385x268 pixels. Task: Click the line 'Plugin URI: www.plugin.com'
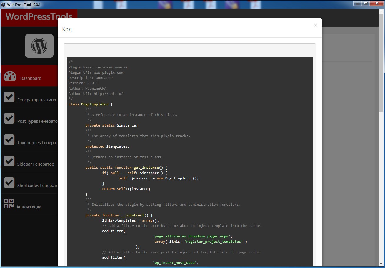[x=96, y=73]
